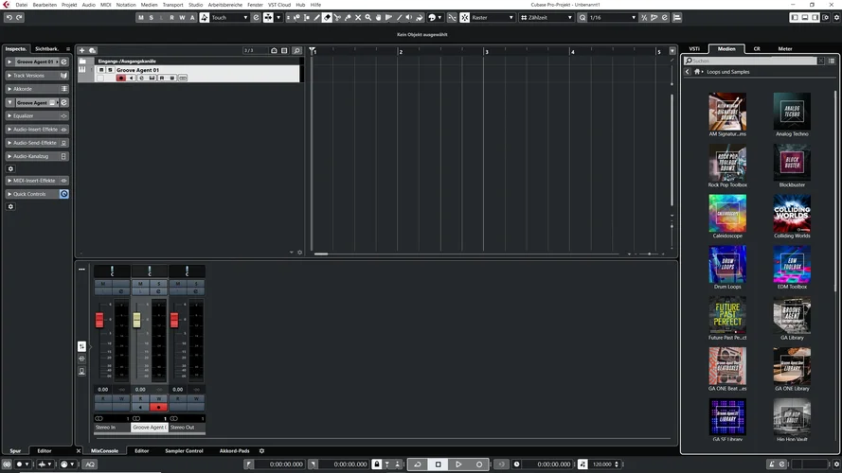The image size is (842, 473).
Task: Select the Split scissors tool
Action: (337, 18)
